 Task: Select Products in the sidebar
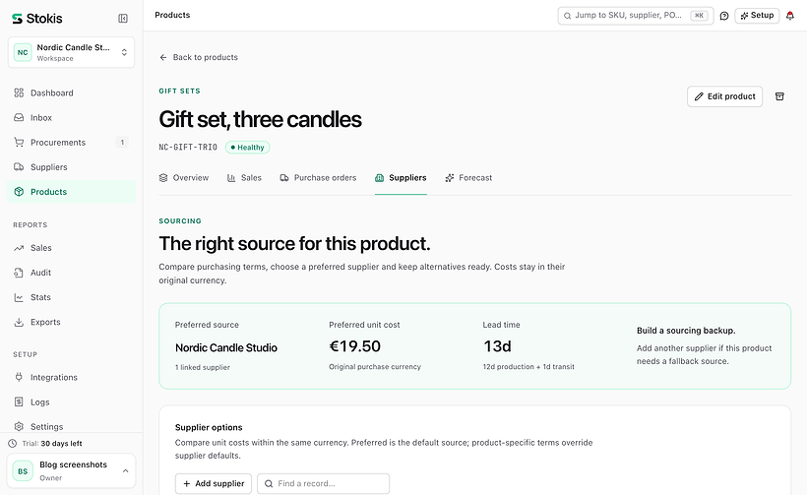71,192
